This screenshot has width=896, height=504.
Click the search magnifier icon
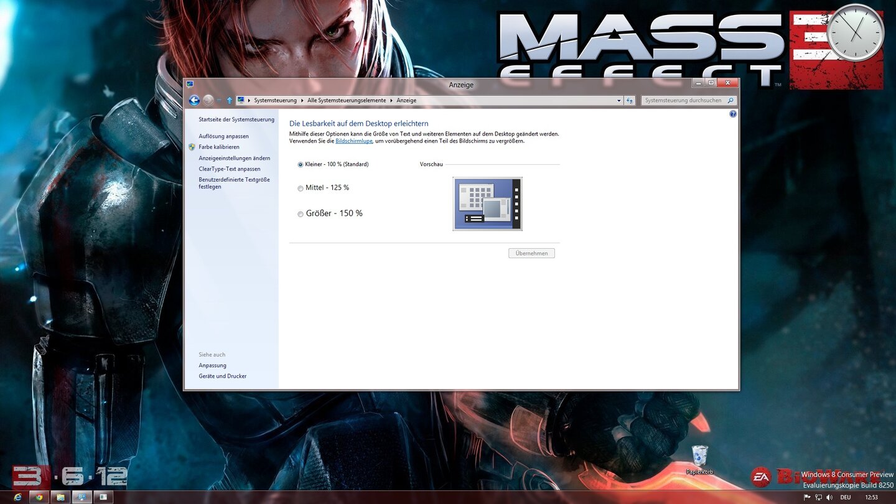click(730, 100)
